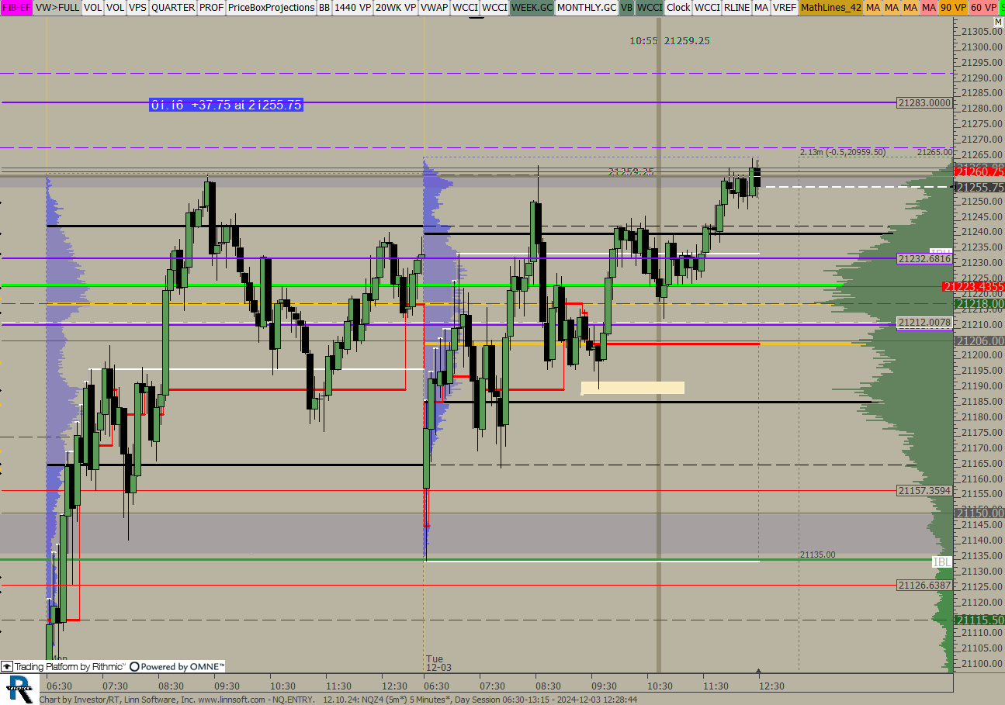Click the green 21218.00 price label
Image resolution: width=1005 pixels, height=705 pixels.
tap(979, 304)
